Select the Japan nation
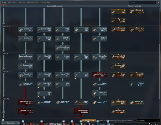The width and height of the screenshot is (161, 125). [x=67, y=124]
